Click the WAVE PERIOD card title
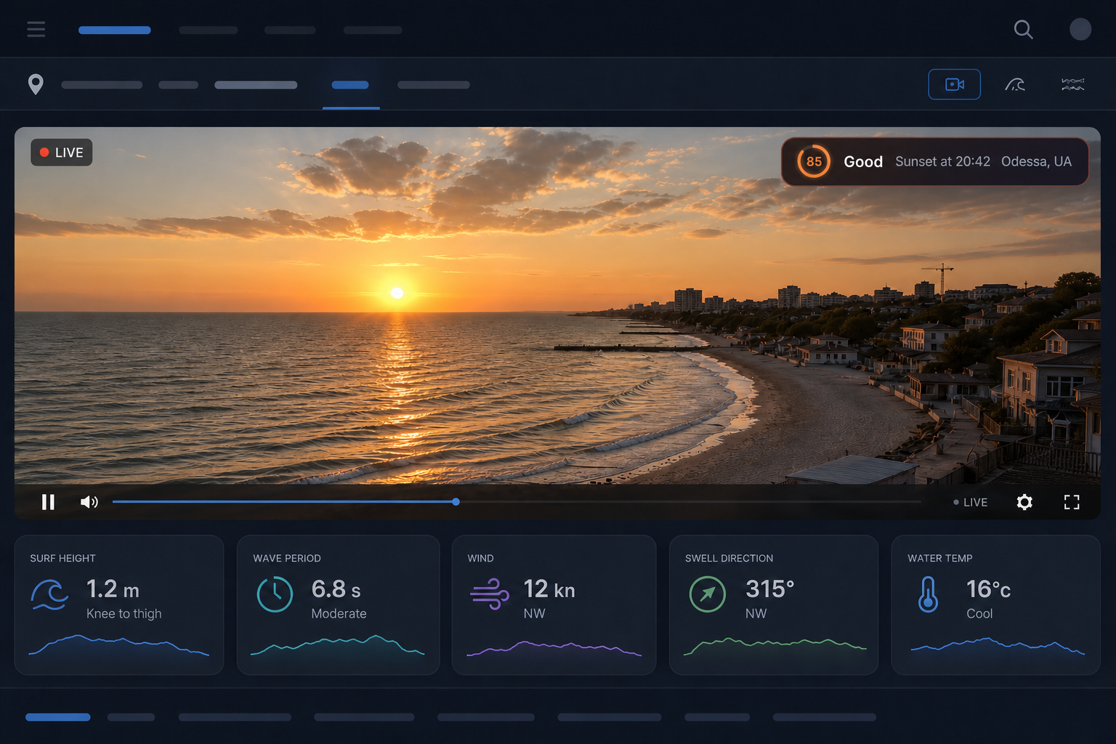This screenshot has height=744, width=1116. point(287,558)
